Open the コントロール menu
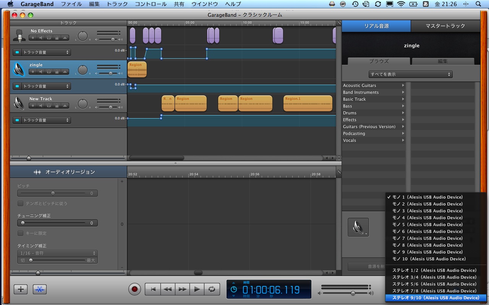489x305 pixels. 151,4
